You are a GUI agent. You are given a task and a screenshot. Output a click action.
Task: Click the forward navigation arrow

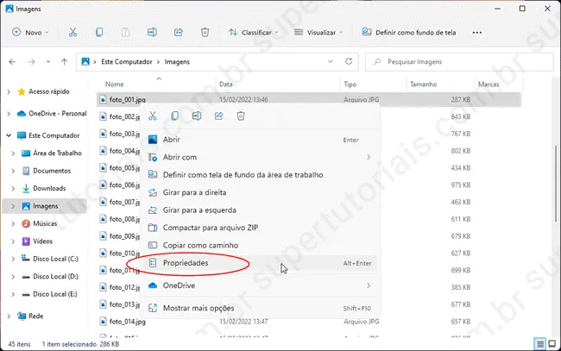(31, 62)
